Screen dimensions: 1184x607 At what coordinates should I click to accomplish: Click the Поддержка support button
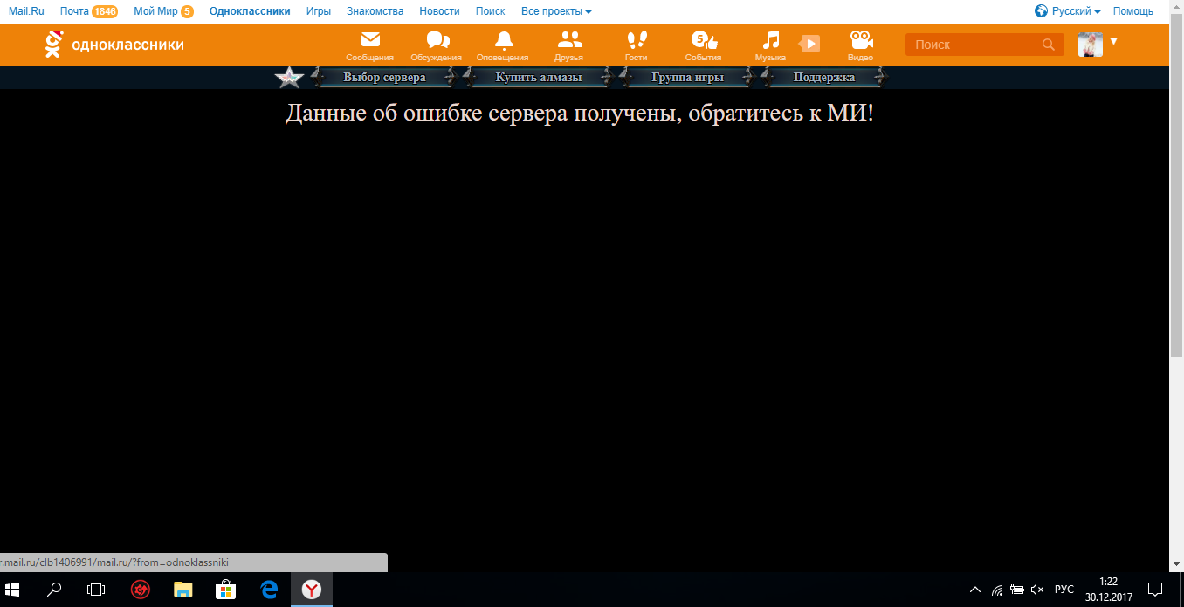pyautogui.click(x=823, y=78)
